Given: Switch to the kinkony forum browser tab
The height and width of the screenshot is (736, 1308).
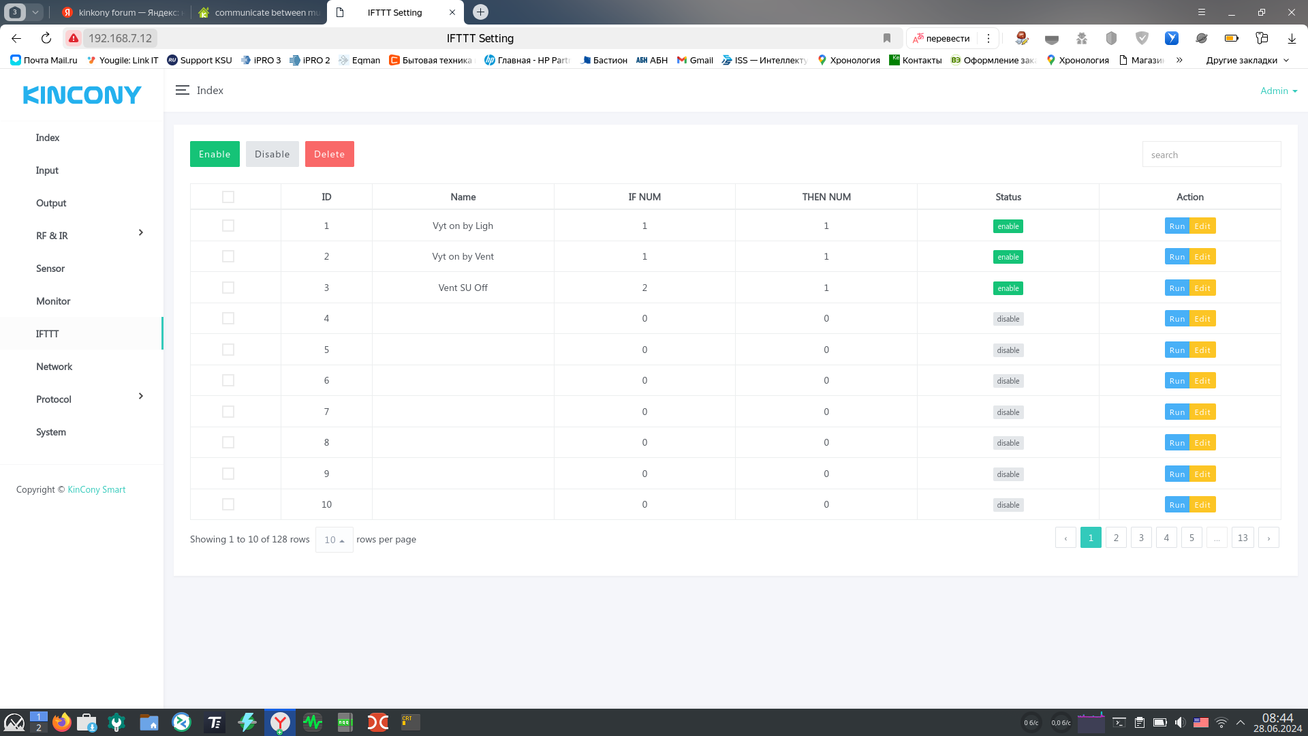Looking at the screenshot, I should coord(123,12).
